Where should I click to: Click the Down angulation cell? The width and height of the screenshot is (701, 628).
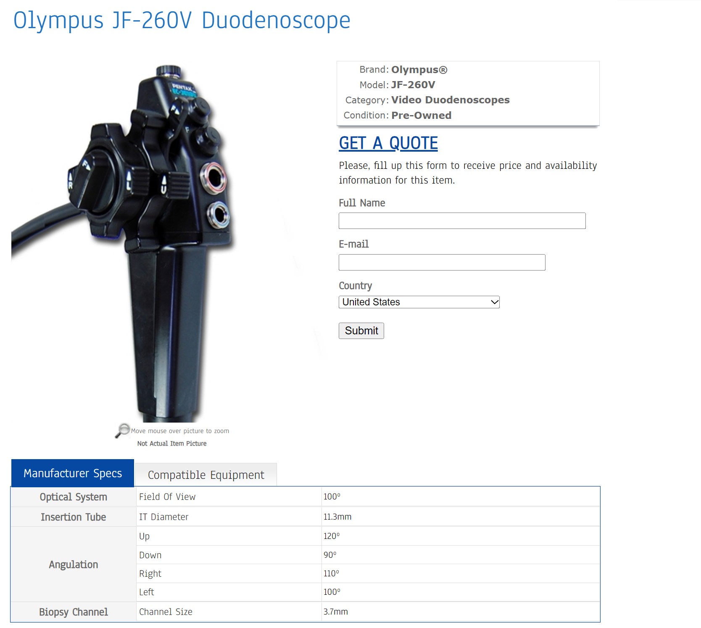pyautogui.click(x=229, y=555)
